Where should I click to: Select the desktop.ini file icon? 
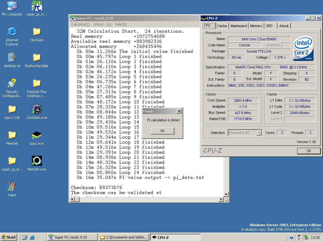pos(12,60)
